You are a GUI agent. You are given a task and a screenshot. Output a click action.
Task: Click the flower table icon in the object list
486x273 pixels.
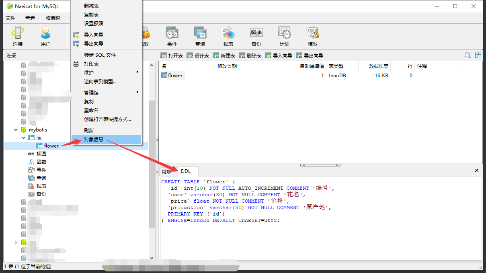click(164, 75)
